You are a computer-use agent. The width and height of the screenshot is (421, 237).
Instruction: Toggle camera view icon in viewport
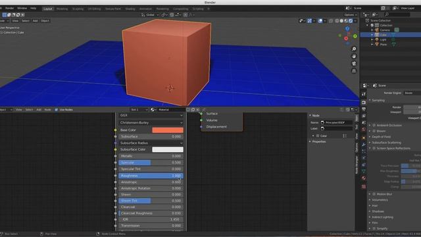tap(354, 63)
